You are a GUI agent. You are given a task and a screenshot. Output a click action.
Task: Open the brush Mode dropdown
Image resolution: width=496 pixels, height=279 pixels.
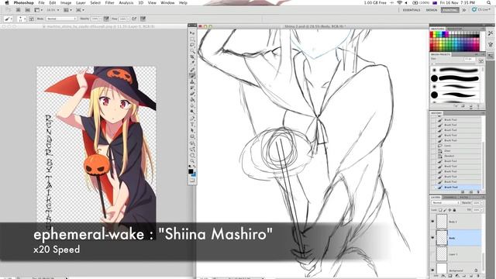pyautogui.click(x=62, y=19)
